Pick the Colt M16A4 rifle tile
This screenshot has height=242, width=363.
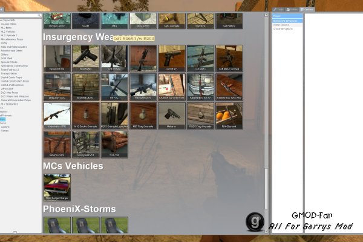point(114,58)
